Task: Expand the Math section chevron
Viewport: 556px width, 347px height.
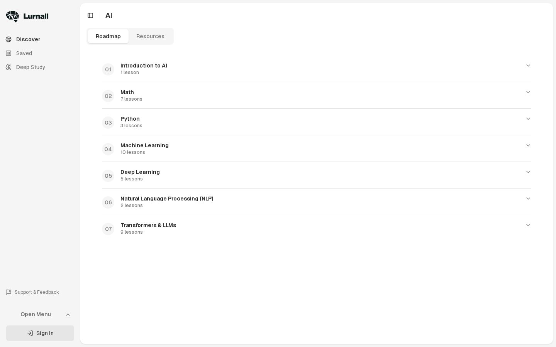Action: (528, 92)
